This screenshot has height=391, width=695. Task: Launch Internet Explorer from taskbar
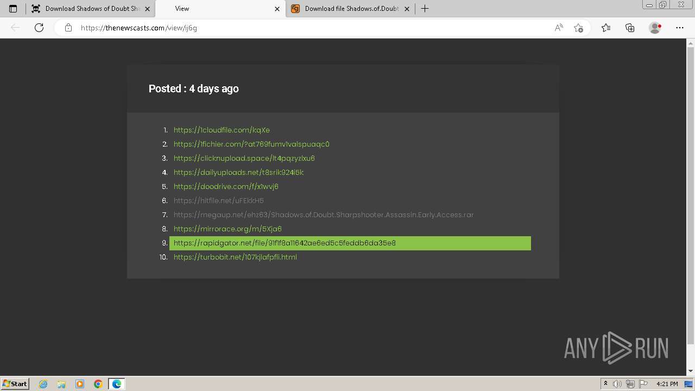pos(43,384)
